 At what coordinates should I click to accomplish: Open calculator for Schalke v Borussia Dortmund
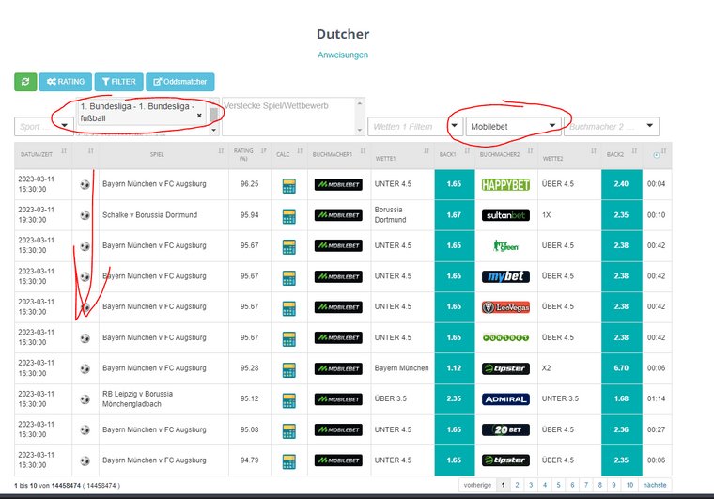289,216
